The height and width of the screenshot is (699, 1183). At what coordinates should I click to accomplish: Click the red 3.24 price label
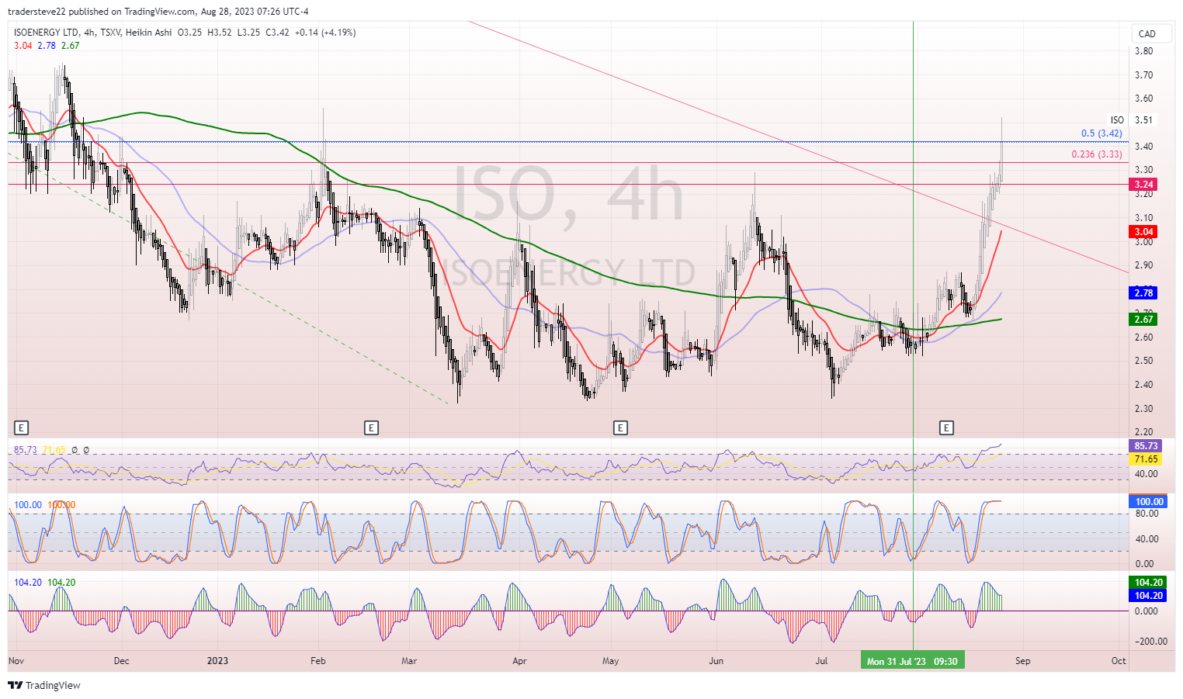(1143, 185)
